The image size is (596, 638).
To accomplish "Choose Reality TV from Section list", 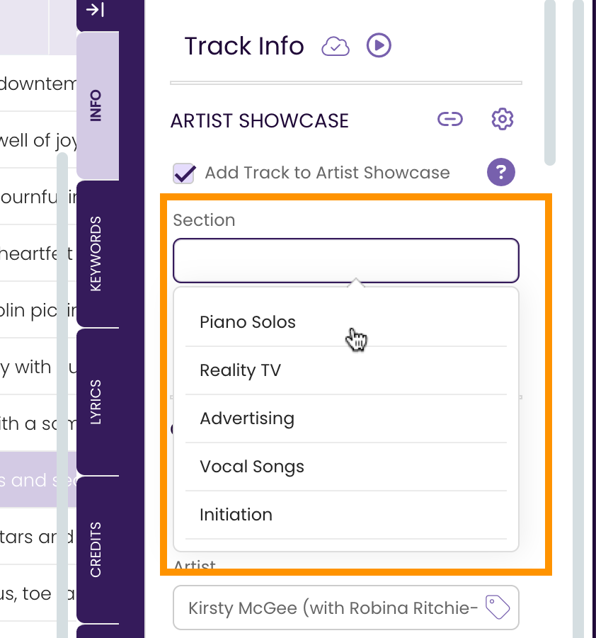I will tap(346, 370).
